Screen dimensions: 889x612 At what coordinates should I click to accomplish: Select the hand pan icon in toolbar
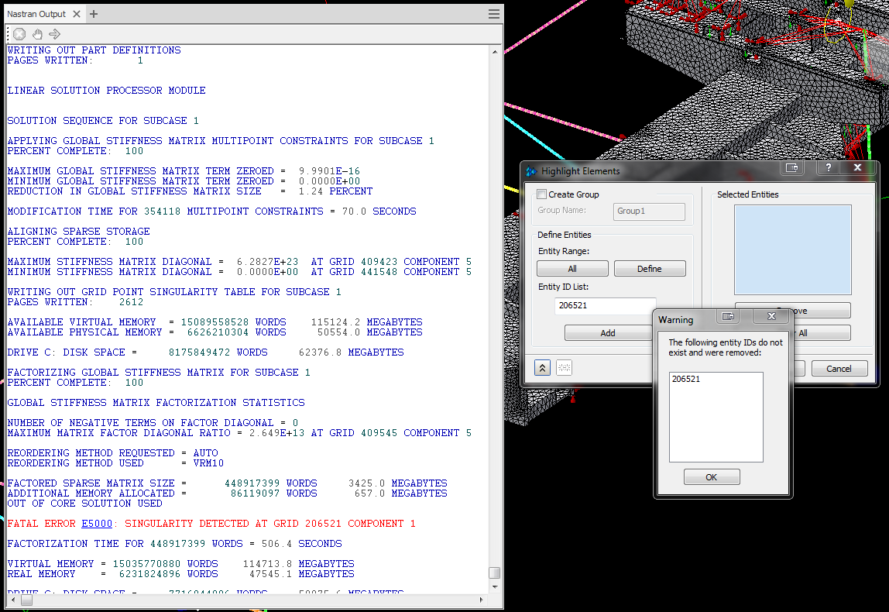[37, 34]
